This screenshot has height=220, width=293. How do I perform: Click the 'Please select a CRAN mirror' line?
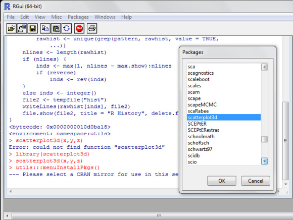pos(93,174)
